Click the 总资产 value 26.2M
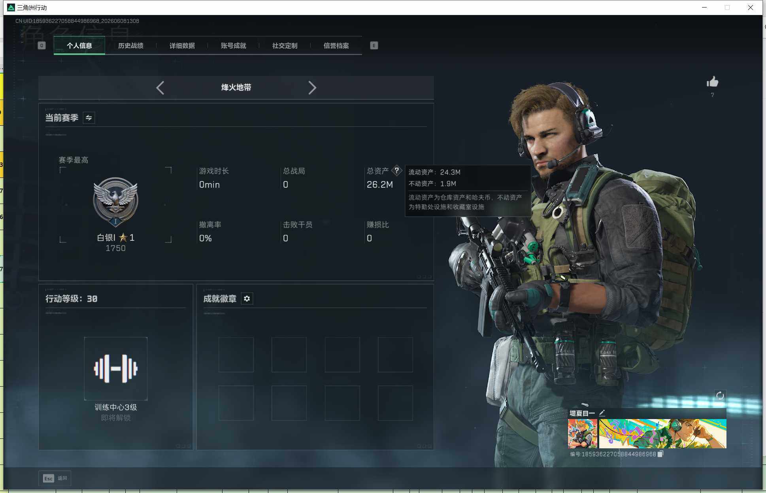This screenshot has width=766, height=493. point(380,185)
